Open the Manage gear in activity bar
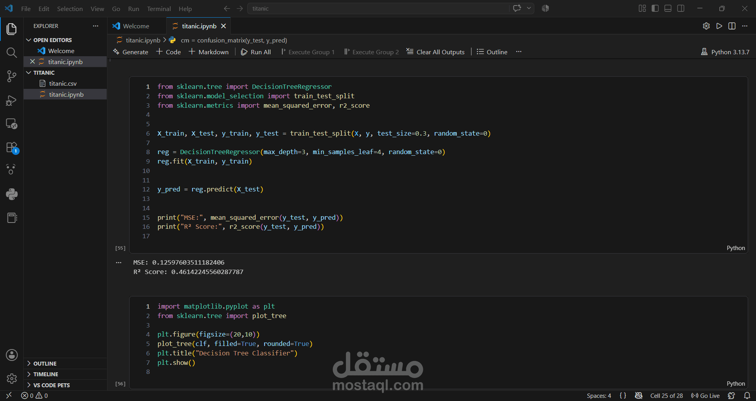This screenshot has height=401, width=756. click(11, 379)
